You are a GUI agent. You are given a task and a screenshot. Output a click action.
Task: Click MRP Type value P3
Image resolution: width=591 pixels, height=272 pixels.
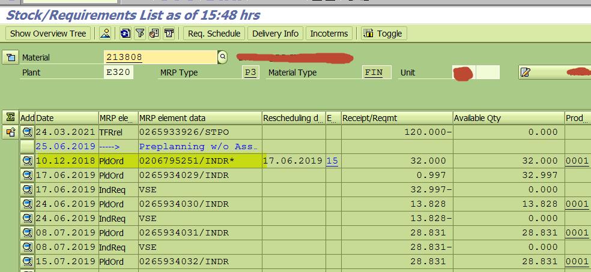coord(250,72)
